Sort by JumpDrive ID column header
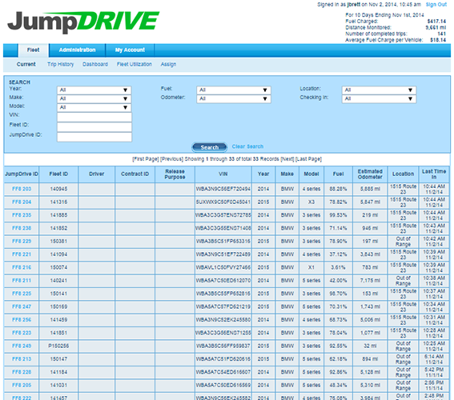Viewport: 454px width, 400px height. point(22,174)
